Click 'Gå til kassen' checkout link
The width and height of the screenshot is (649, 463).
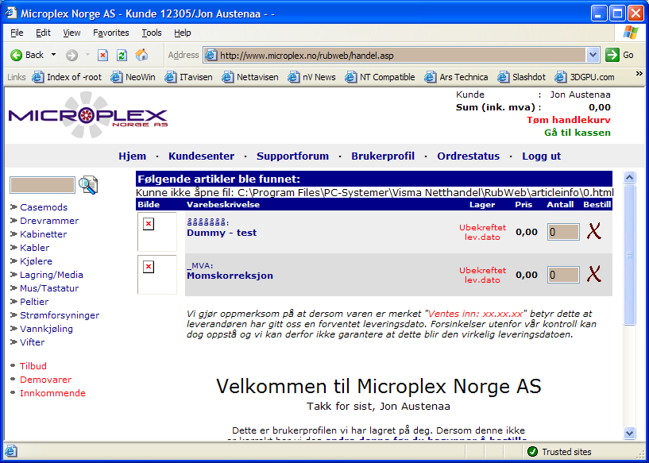click(x=578, y=133)
